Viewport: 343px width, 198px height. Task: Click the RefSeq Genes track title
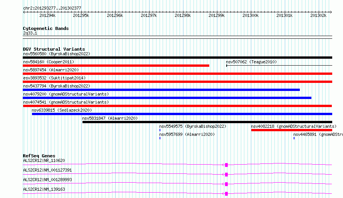39,156
